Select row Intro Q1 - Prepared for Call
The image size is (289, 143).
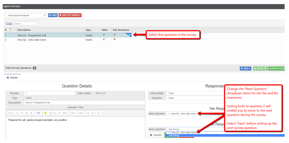(68, 35)
